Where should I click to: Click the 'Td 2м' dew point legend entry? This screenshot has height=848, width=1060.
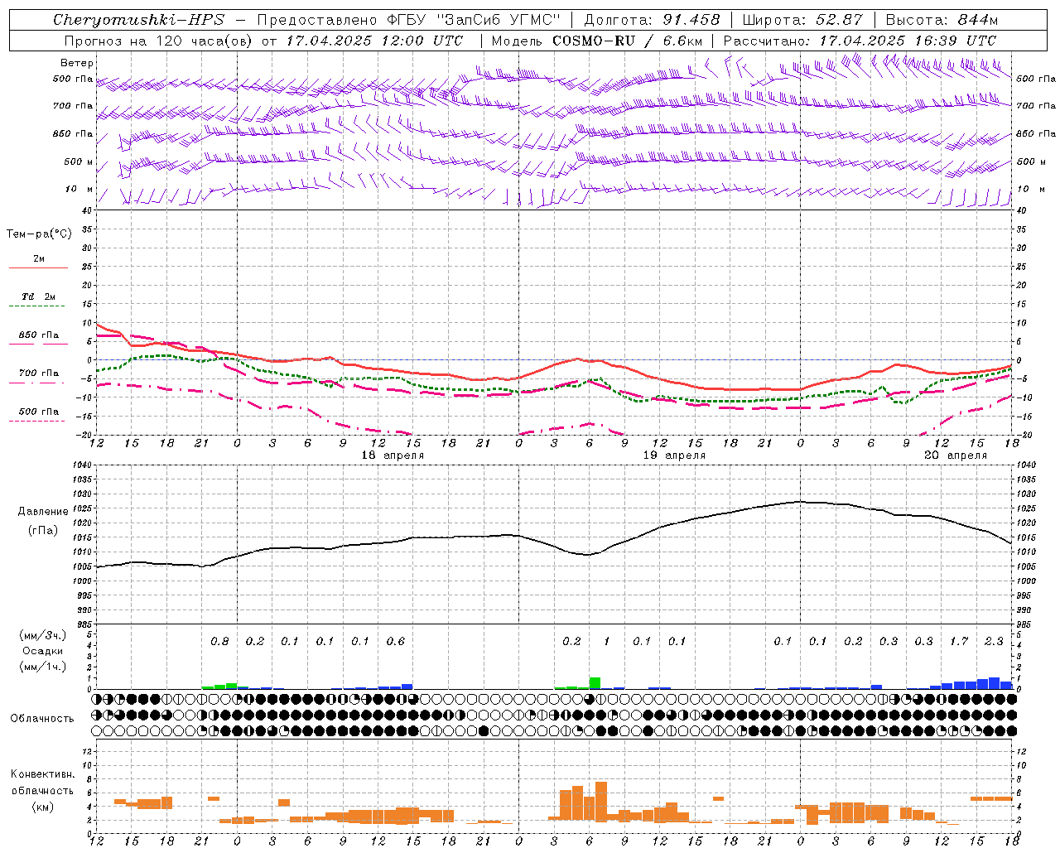tap(38, 296)
